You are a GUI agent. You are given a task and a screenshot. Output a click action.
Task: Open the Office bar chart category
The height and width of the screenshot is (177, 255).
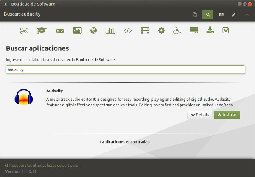click(110, 30)
